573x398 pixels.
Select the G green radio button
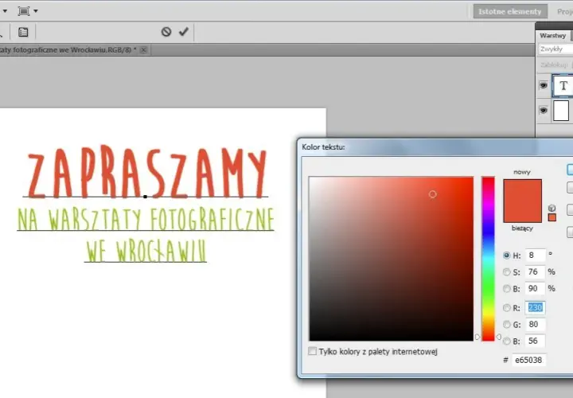(x=506, y=324)
